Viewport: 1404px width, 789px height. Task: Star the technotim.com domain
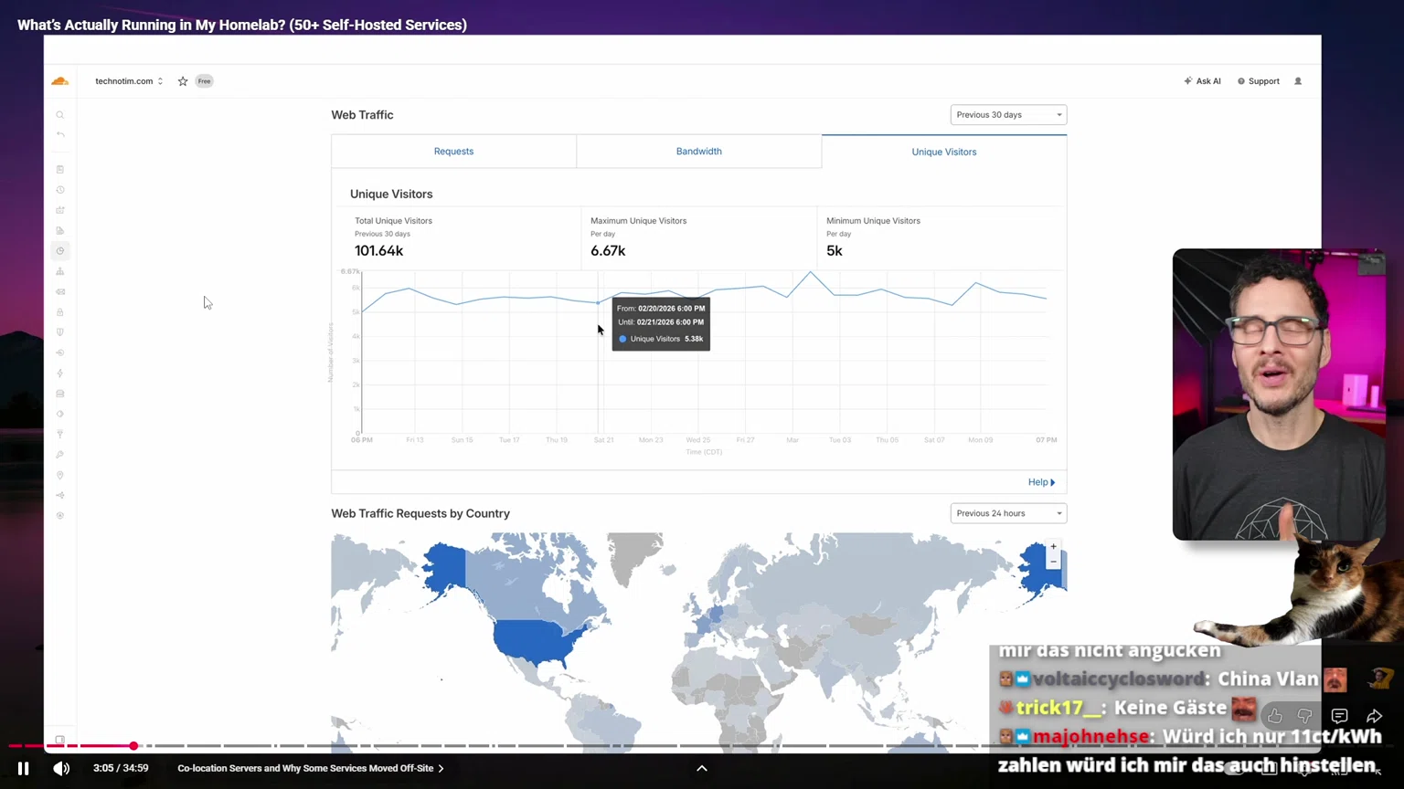coord(183,81)
